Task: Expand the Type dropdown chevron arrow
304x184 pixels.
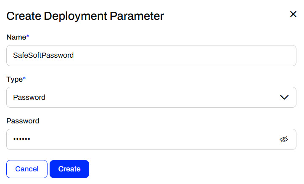Action: click(x=284, y=97)
